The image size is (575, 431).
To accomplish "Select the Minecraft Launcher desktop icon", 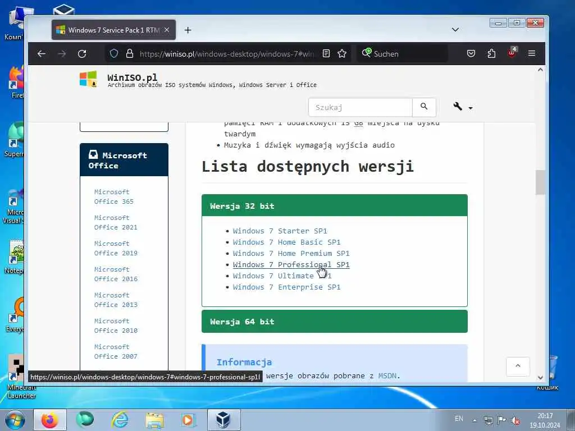I will pos(15,377).
